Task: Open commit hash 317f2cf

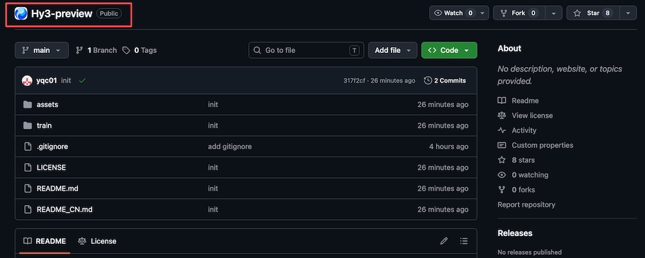Action: pos(354,81)
